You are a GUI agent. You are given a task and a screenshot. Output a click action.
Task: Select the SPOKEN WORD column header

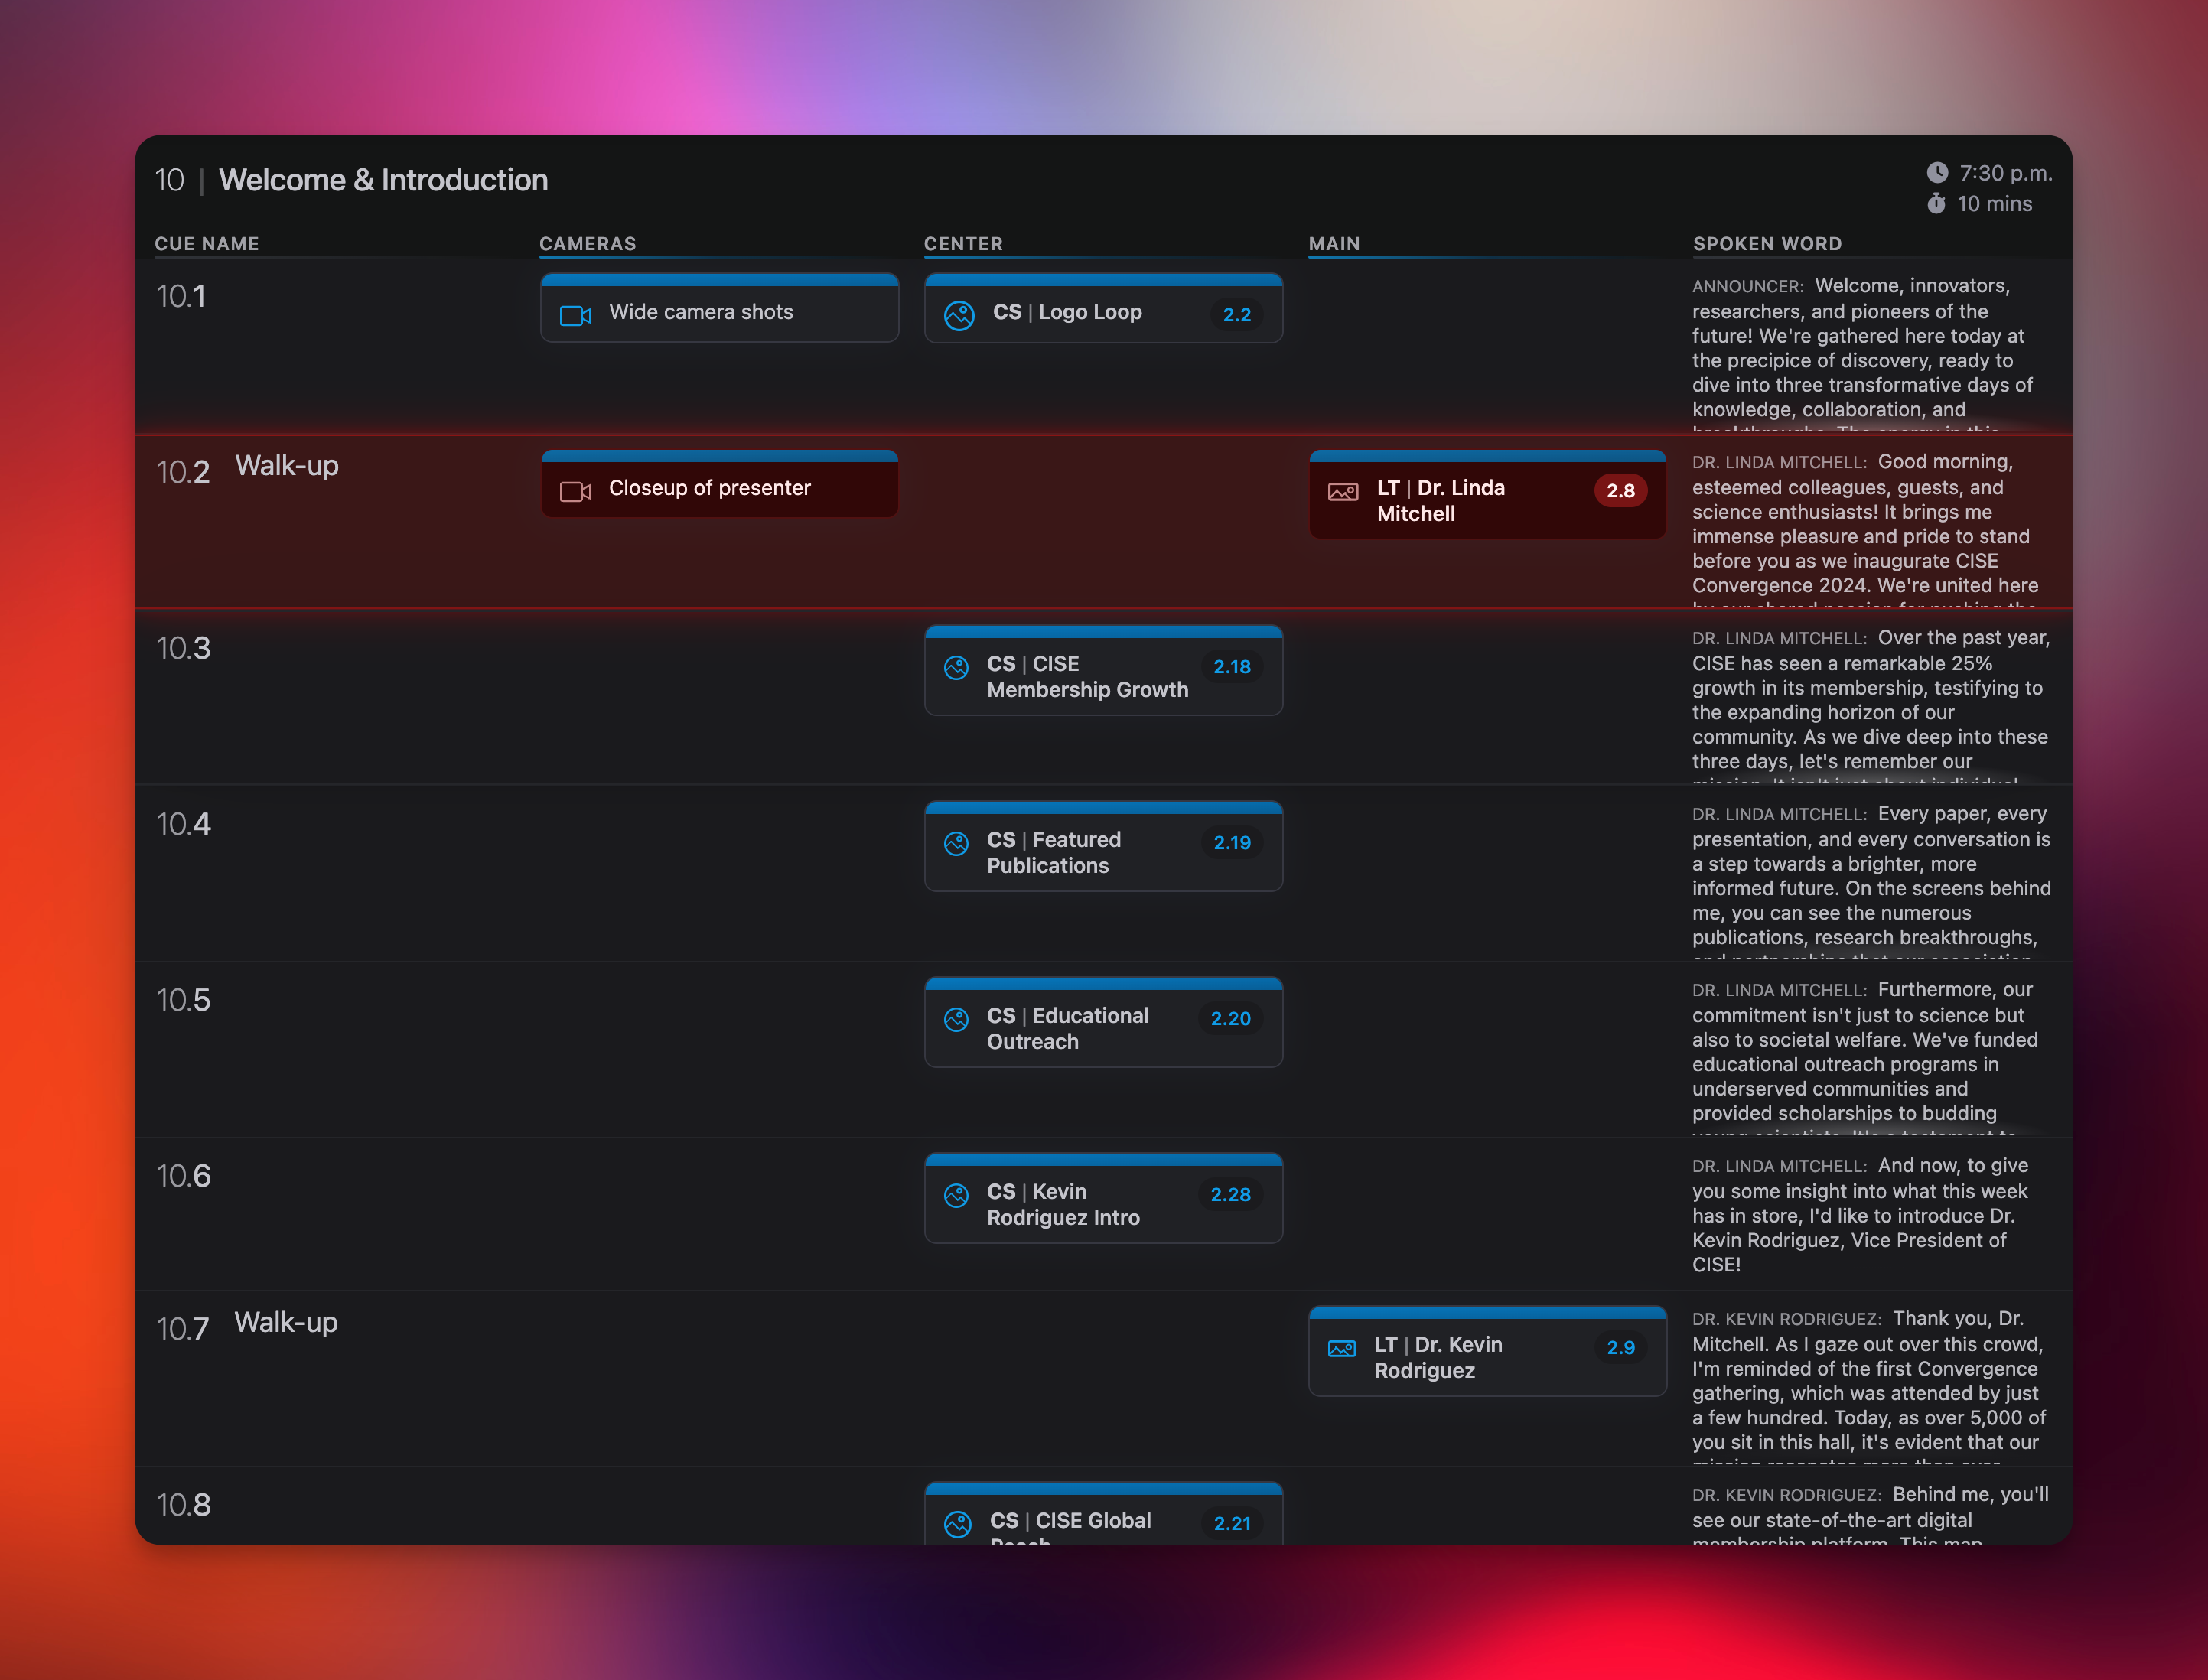coord(1767,244)
